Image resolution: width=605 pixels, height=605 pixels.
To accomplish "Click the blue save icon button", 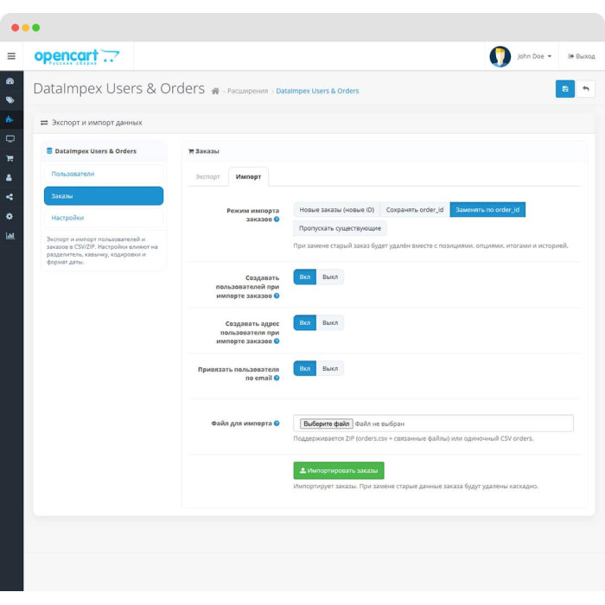I will click(x=565, y=89).
